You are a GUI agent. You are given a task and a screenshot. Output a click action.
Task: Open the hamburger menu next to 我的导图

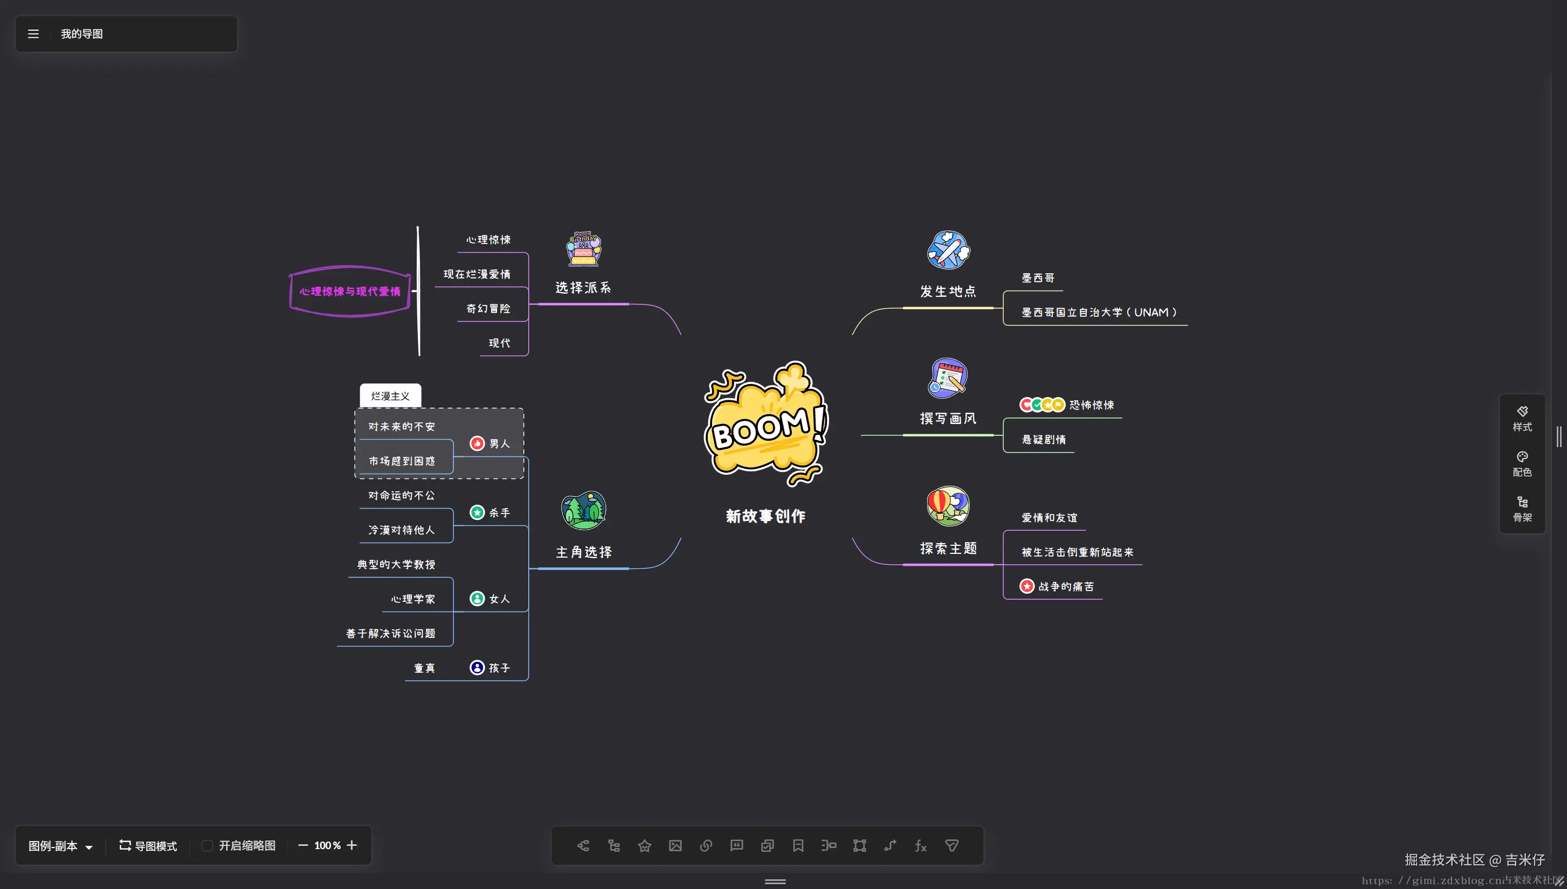33,34
